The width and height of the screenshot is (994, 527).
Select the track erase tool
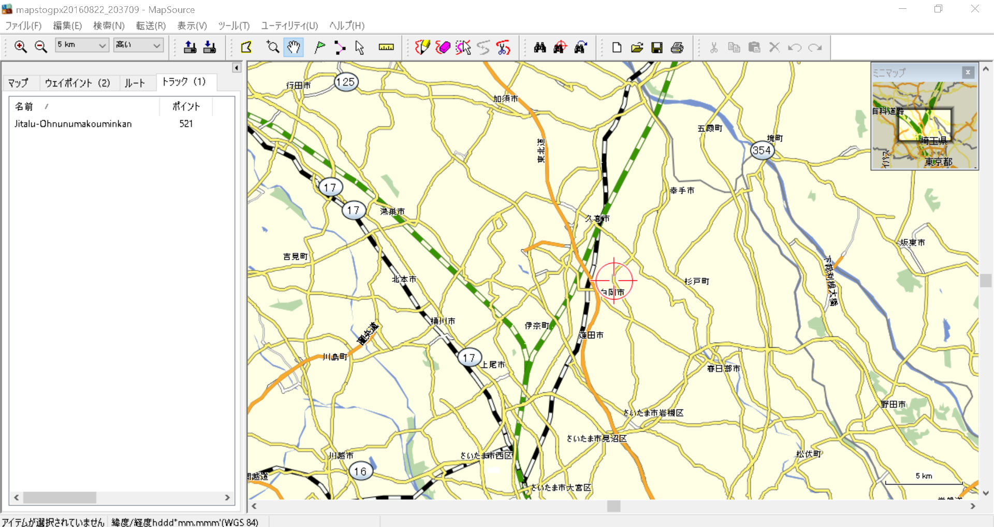pyautogui.click(x=443, y=47)
